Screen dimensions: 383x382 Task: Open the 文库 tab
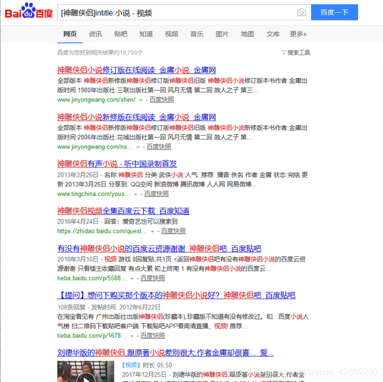[x=273, y=34]
